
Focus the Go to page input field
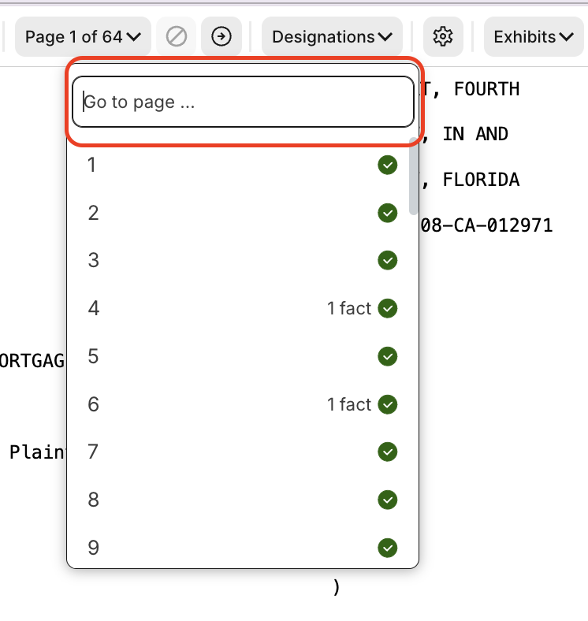coord(243,102)
